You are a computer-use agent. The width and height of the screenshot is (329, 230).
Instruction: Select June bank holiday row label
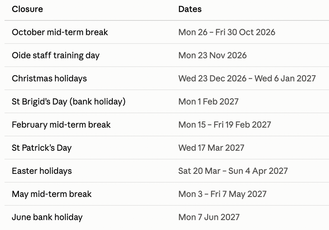[47, 217]
